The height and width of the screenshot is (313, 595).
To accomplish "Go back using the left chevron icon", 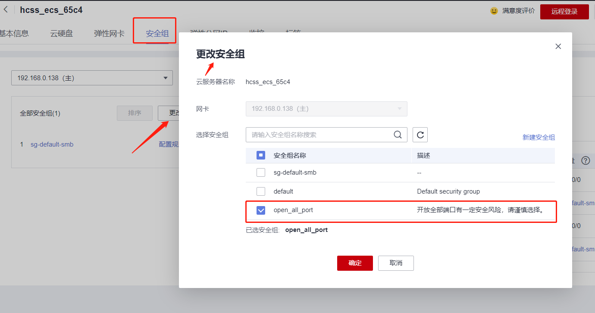I will (x=6, y=9).
